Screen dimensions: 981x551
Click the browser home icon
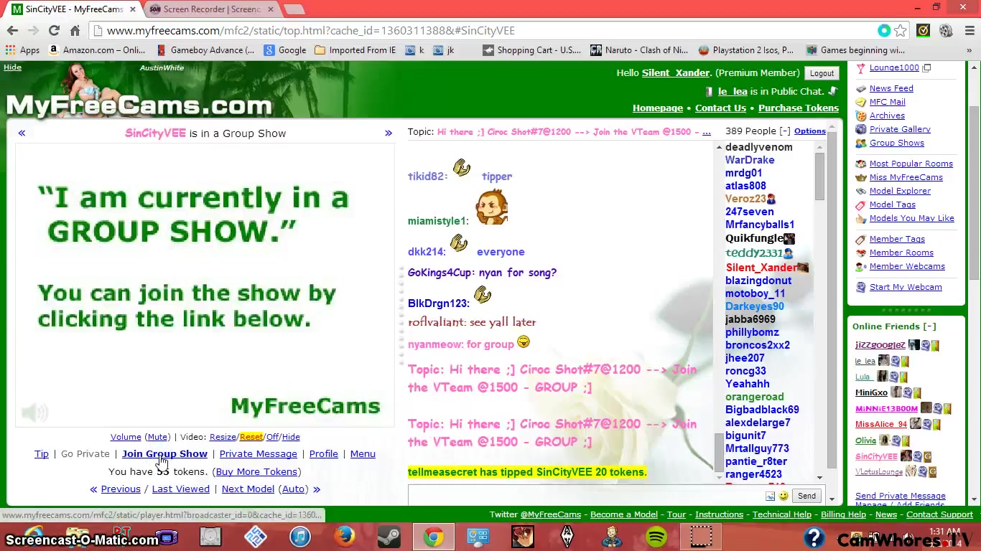[75, 31]
